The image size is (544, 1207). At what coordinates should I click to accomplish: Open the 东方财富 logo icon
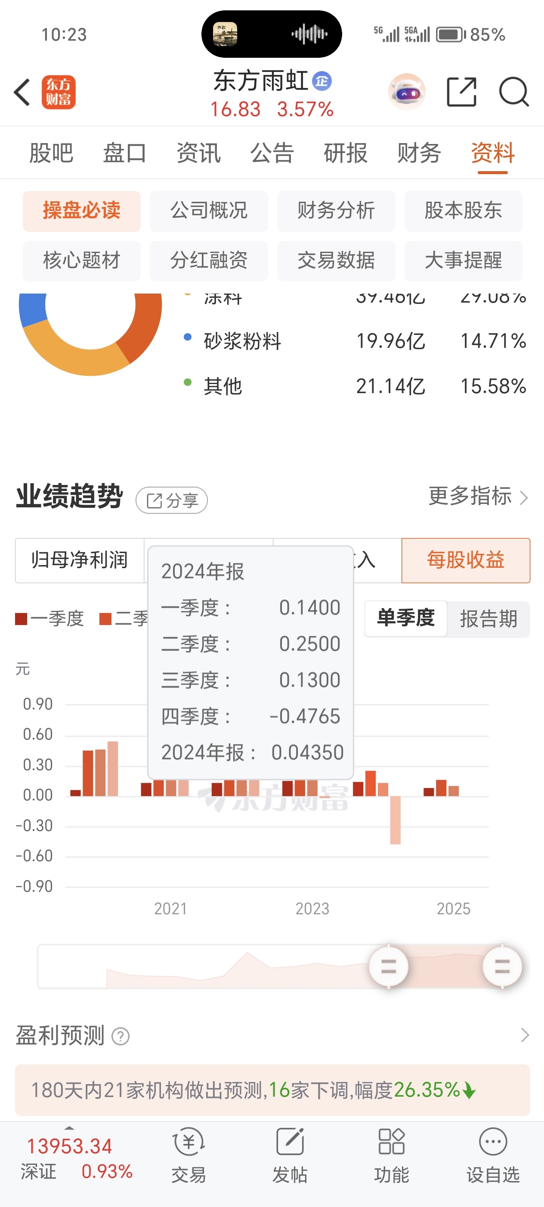[59, 92]
